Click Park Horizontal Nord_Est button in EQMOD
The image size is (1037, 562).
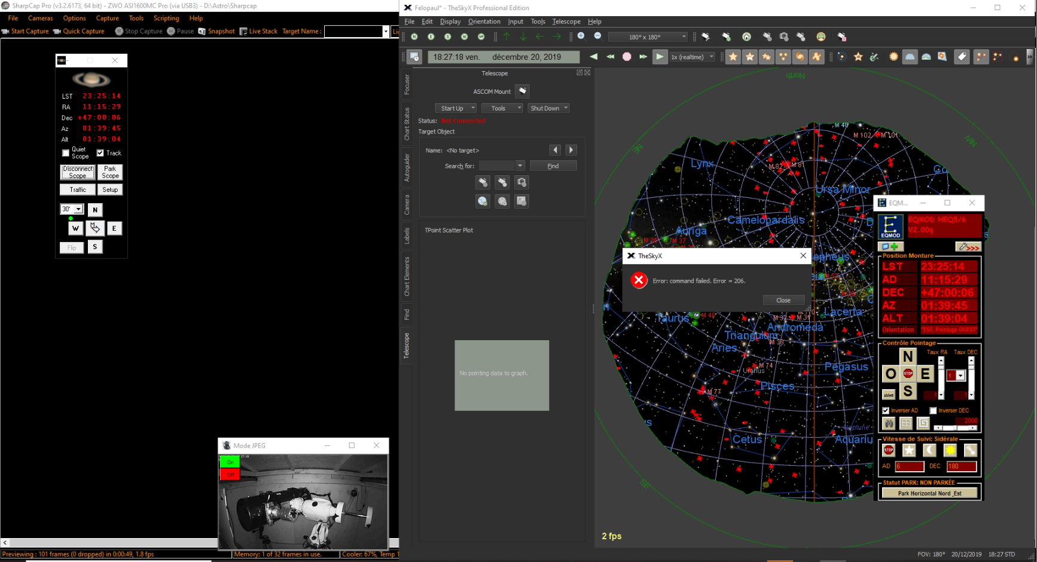coord(929,493)
